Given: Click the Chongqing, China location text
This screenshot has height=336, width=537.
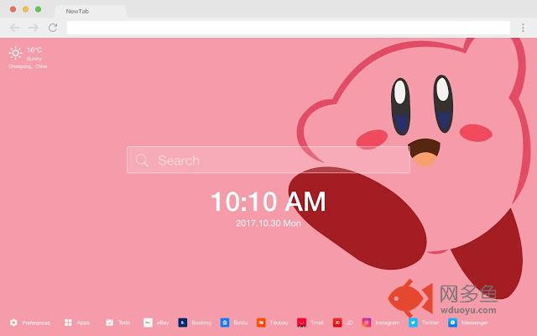Looking at the screenshot, I should click(28, 66).
